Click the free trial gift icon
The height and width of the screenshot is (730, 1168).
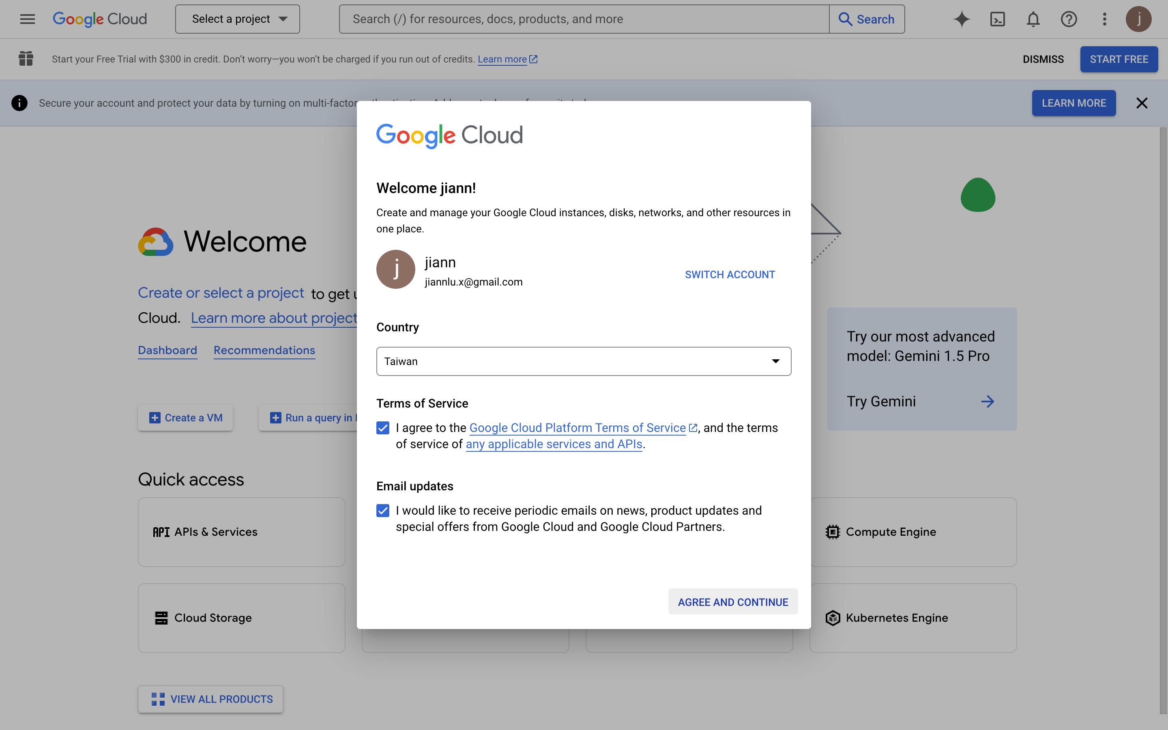(x=26, y=59)
